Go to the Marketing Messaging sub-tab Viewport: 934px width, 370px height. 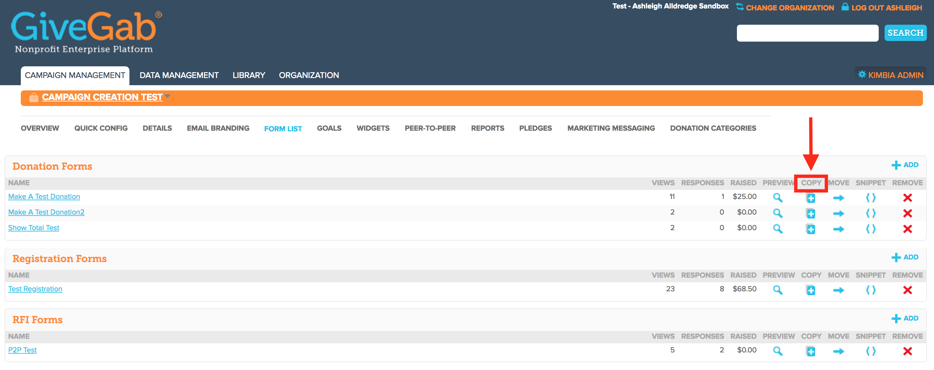[611, 128]
